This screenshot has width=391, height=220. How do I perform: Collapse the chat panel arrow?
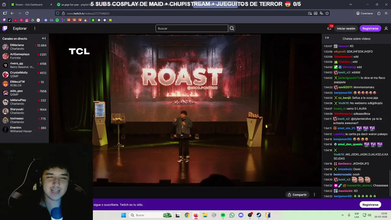coord(327,38)
